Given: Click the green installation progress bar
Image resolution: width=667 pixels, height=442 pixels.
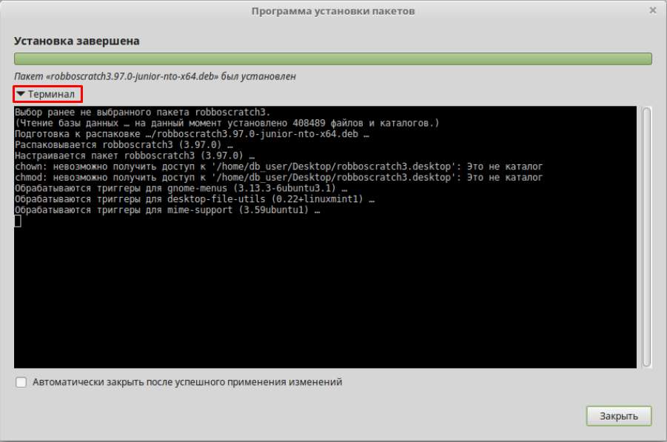Looking at the screenshot, I should (332, 58).
